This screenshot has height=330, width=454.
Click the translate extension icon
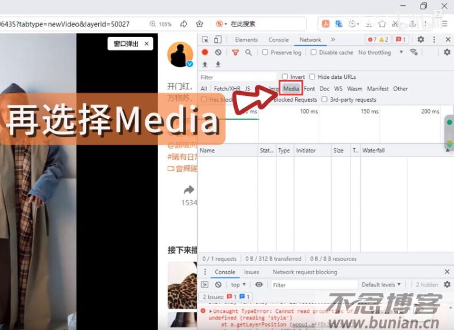[339, 24]
